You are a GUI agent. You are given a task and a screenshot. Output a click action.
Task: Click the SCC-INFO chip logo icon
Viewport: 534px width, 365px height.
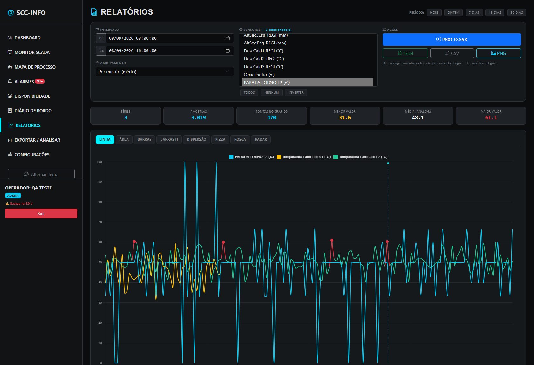(10, 13)
